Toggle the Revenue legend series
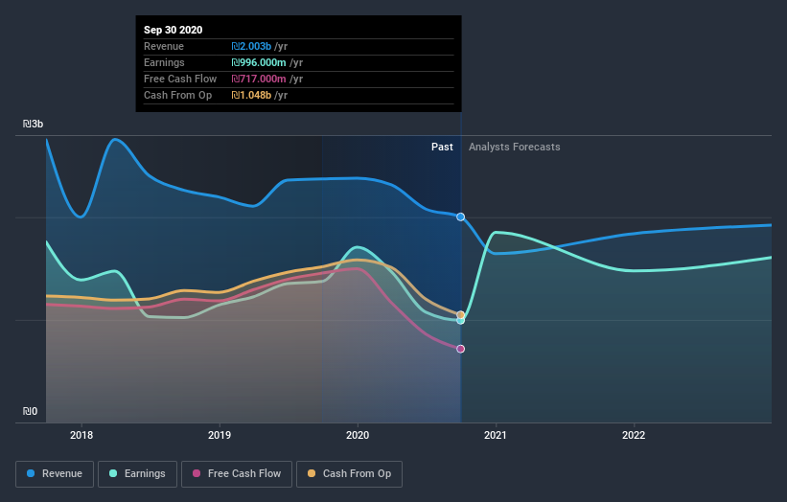 tap(55, 473)
